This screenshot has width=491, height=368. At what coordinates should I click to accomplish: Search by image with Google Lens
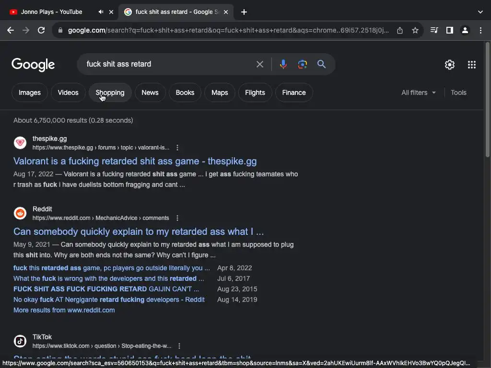(x=302, y=64)
